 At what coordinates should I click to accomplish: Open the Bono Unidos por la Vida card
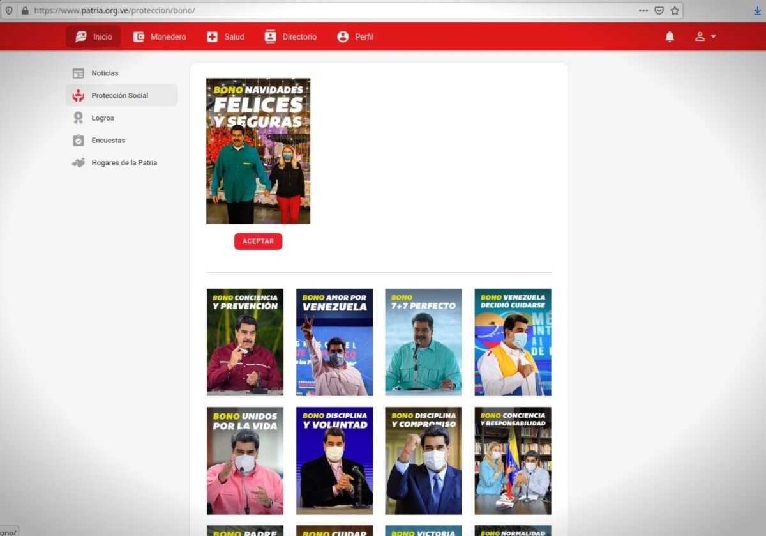[245, 461]
